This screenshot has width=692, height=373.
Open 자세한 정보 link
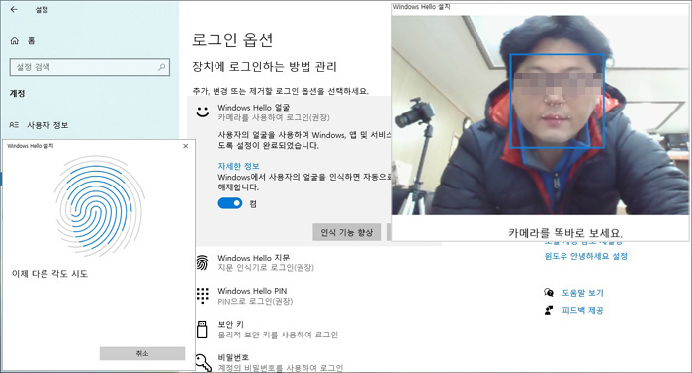238,166
